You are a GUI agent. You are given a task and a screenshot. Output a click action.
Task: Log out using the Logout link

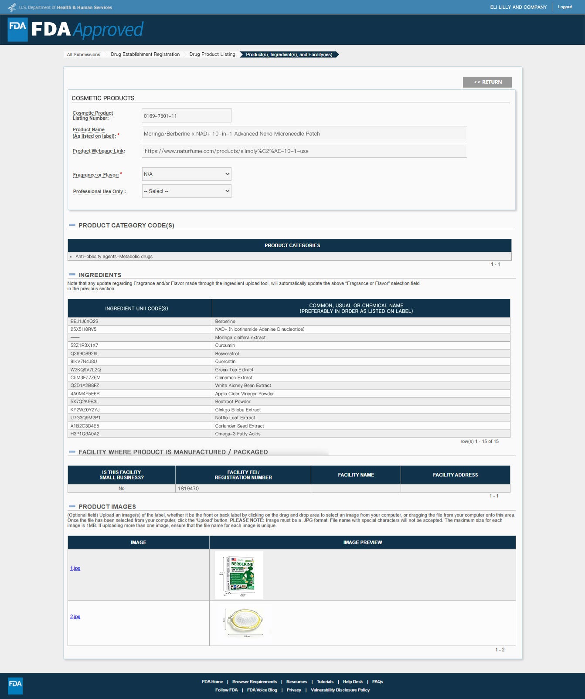coord(565,7)
